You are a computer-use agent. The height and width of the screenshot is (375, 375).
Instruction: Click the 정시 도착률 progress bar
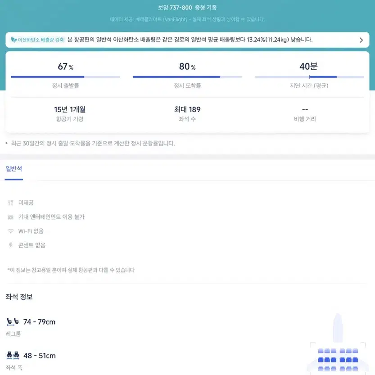(187, 77)
